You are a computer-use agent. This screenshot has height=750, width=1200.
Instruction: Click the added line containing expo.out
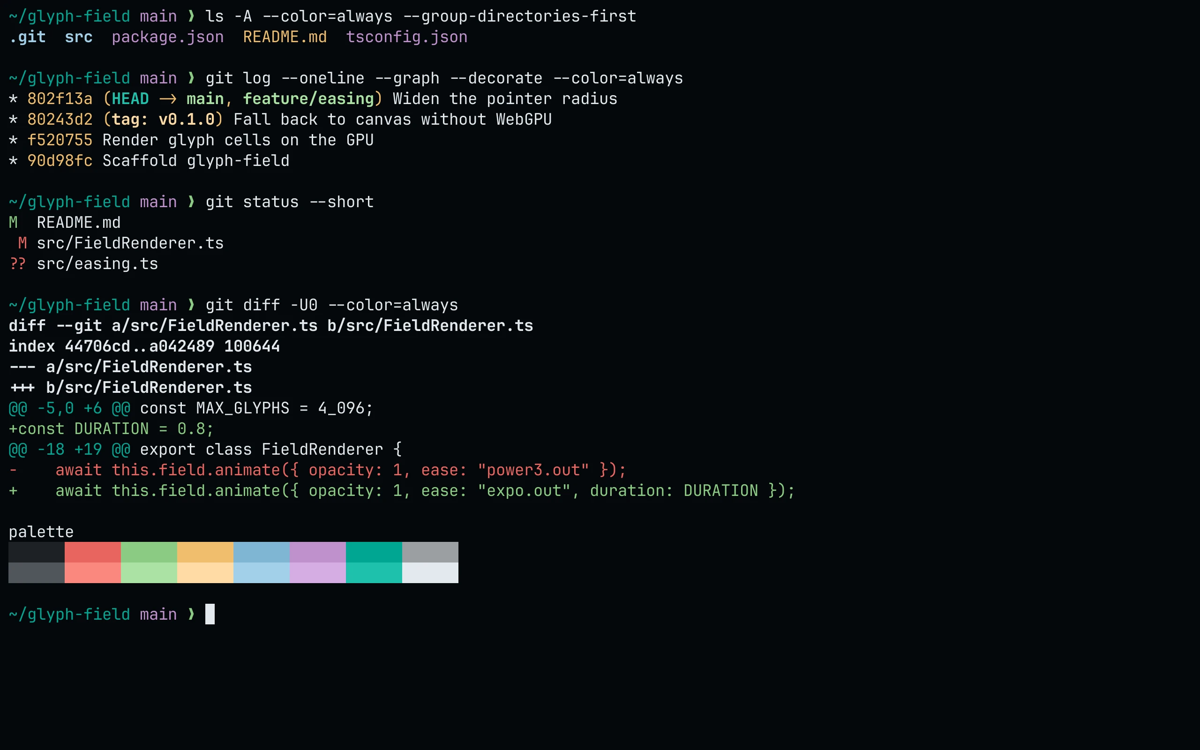402,491
